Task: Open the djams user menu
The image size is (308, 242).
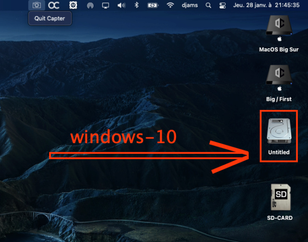Action: [190, 5]
